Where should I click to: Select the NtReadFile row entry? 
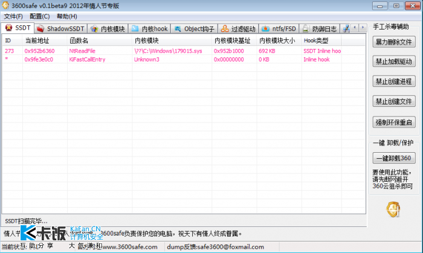82,51
